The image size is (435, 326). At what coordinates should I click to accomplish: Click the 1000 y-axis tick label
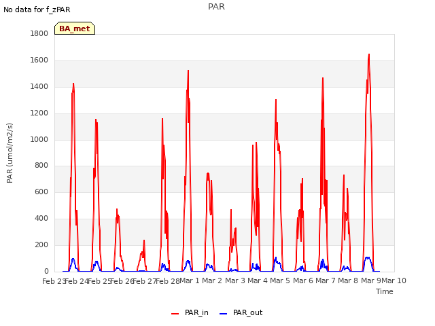point(39,139)
